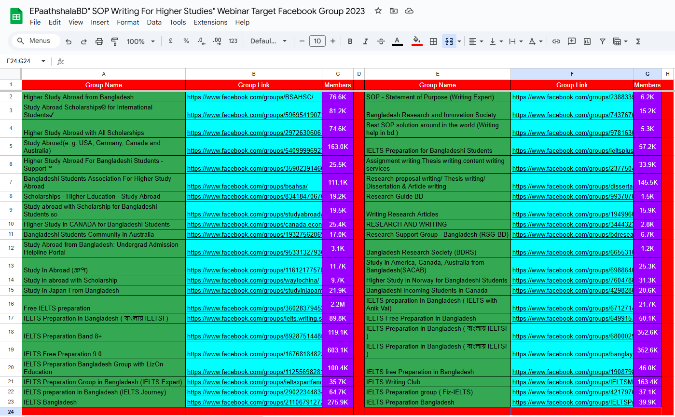Open the fill color picker
This screenshot has height=417, width=675.
pos(417,41)
